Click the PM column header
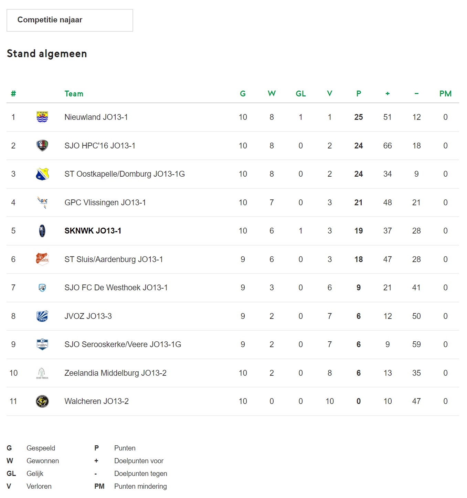 (x=445, y=94)
